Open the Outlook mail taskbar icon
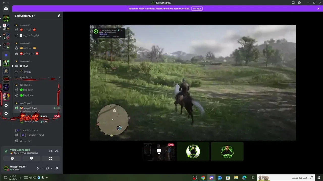The width and height of the screenshot is (323, 181). pyautogui.click(x=220, y=178)
